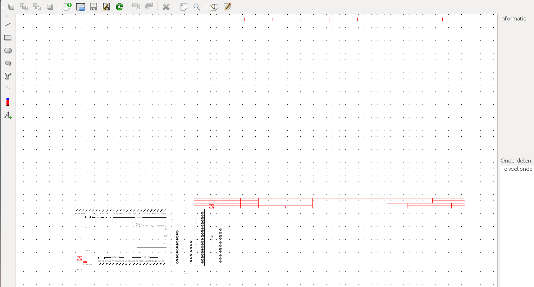Click the grey X Delete icon

[166, 6]
